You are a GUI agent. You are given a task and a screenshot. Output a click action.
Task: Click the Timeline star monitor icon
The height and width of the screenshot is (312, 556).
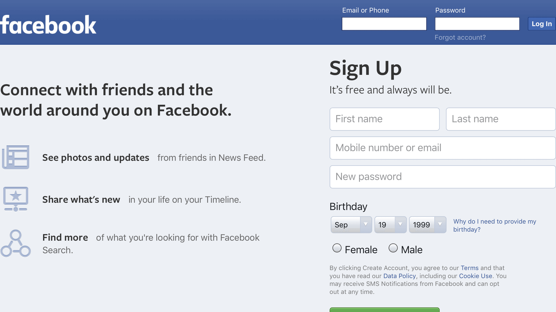pyautogui.click(x=16, y=199)
